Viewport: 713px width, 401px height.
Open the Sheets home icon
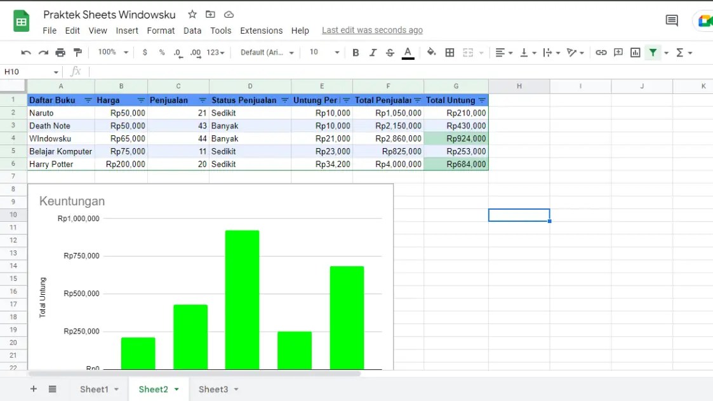click(22, 21)
